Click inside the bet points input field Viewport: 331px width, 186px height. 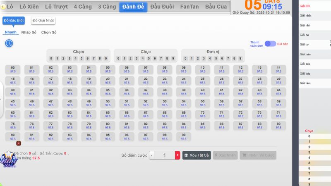pos(164,155)
